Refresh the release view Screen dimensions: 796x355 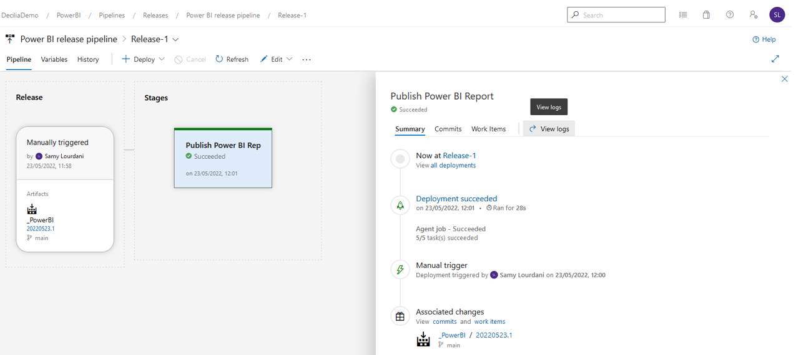(232, 59)
